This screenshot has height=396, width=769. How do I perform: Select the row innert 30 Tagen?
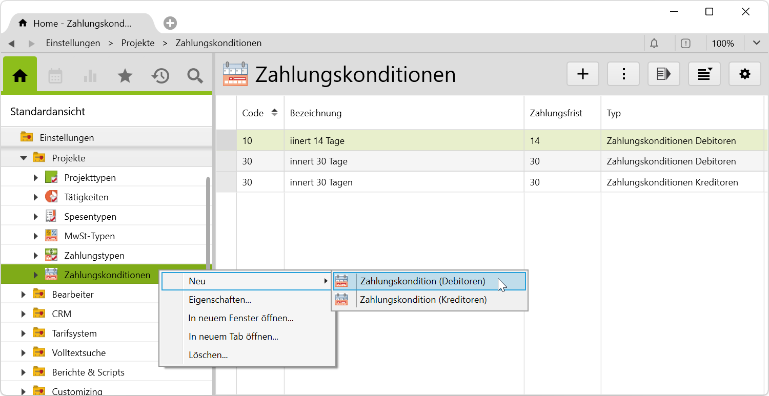click(321, 182)
